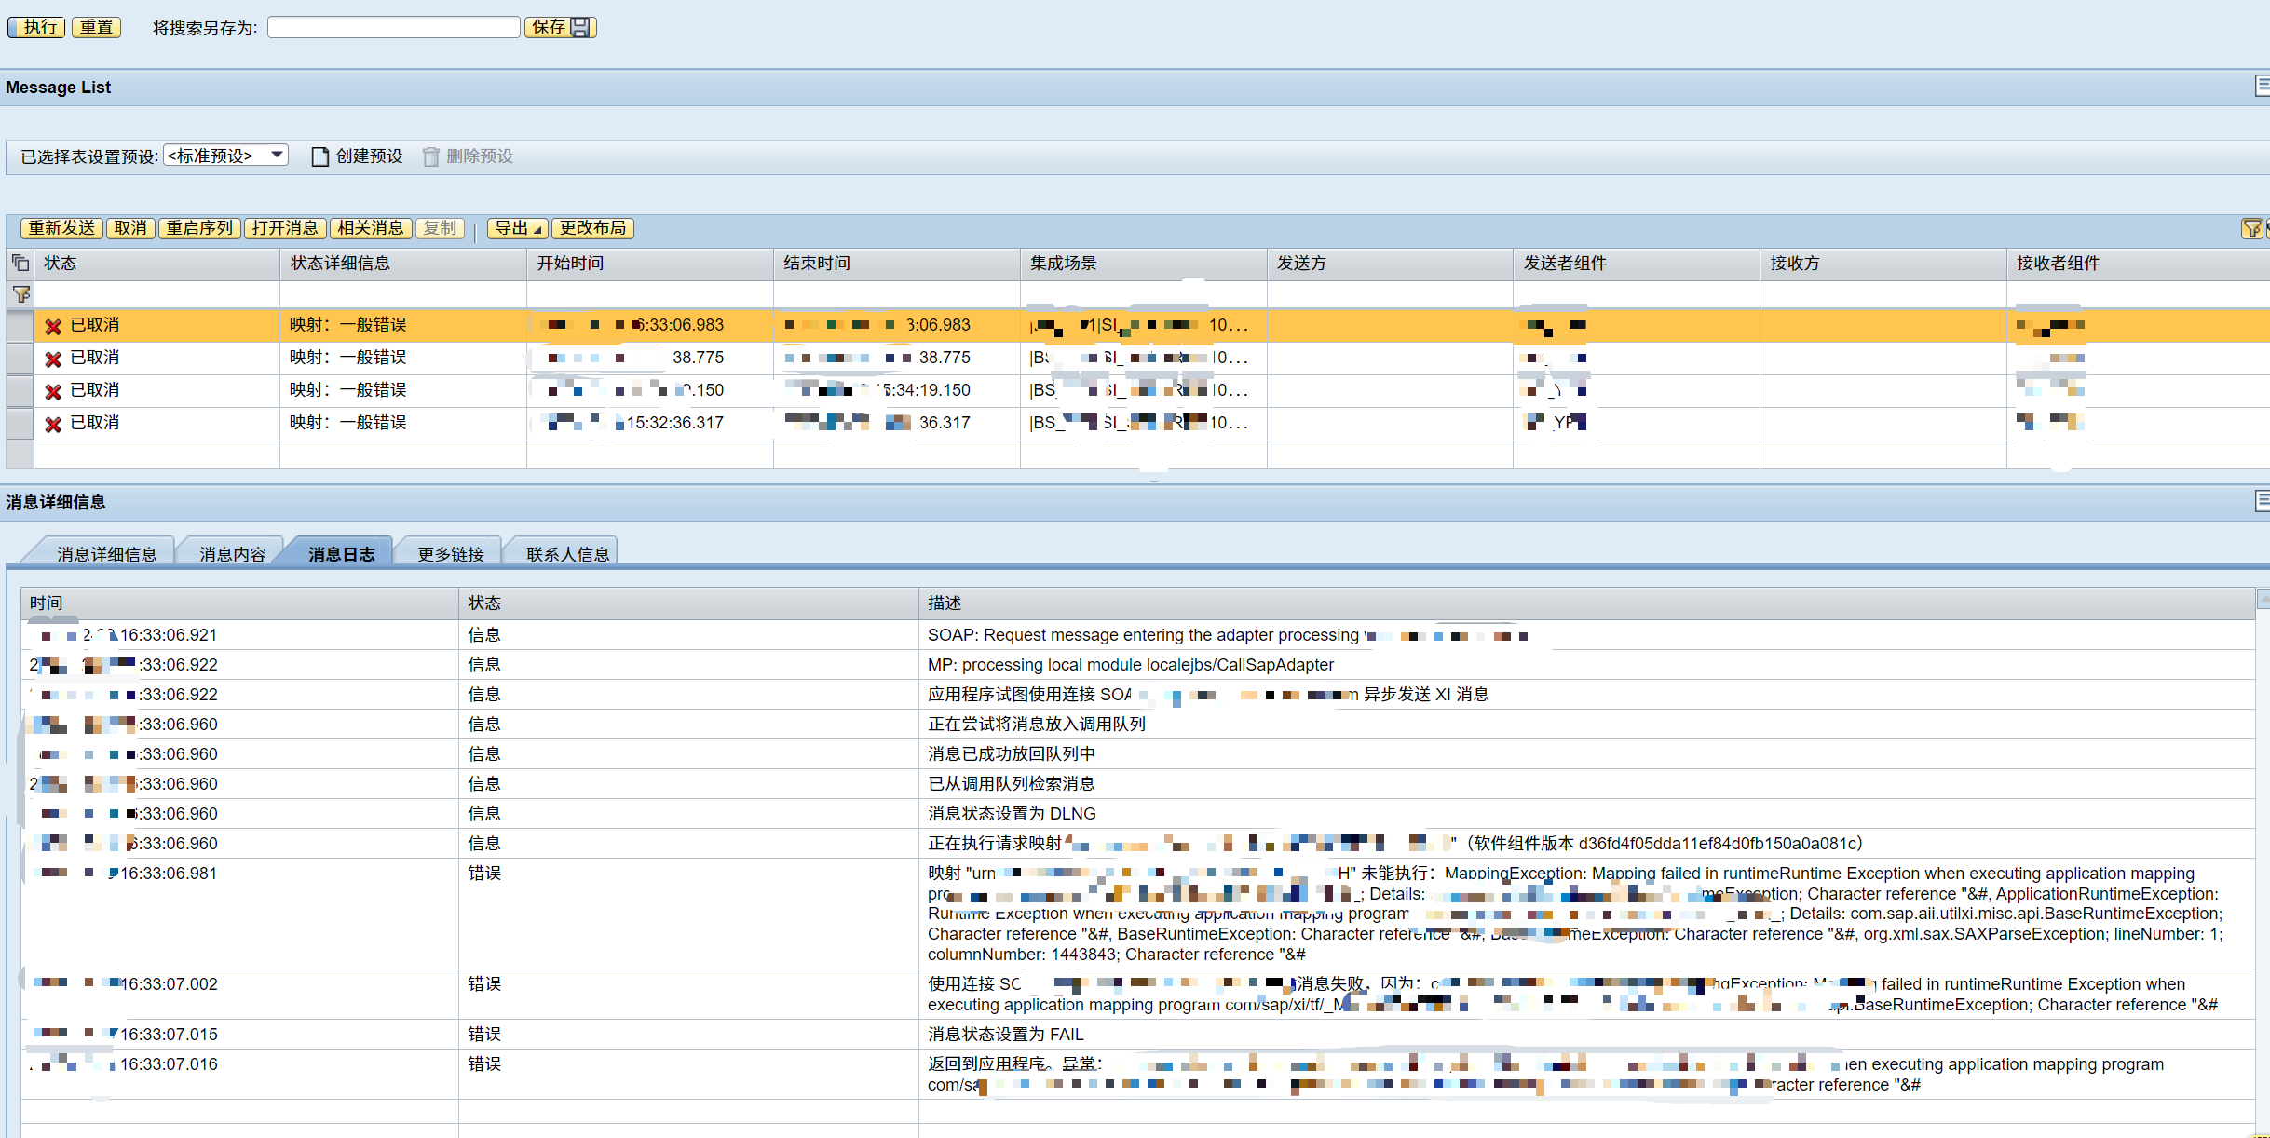Click the filter funnel icon in table toolbar
The width and height of the screenshot is (2270, 1138).
coord(2251,228)
